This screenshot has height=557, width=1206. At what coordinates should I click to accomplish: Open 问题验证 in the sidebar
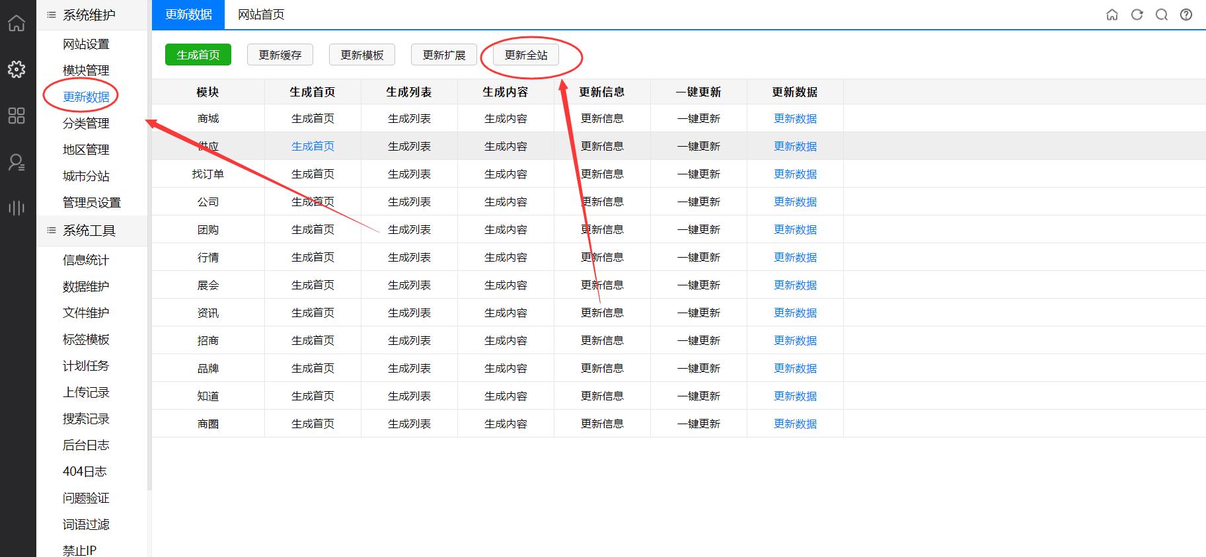coord(86,498)
